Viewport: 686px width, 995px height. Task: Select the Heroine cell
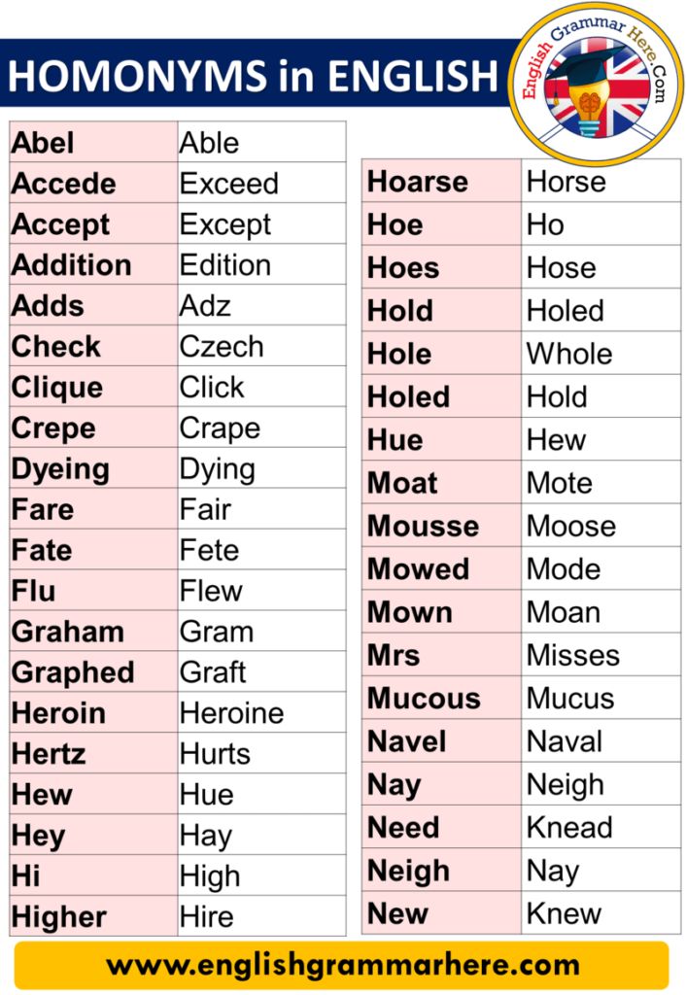coord(262,713)
